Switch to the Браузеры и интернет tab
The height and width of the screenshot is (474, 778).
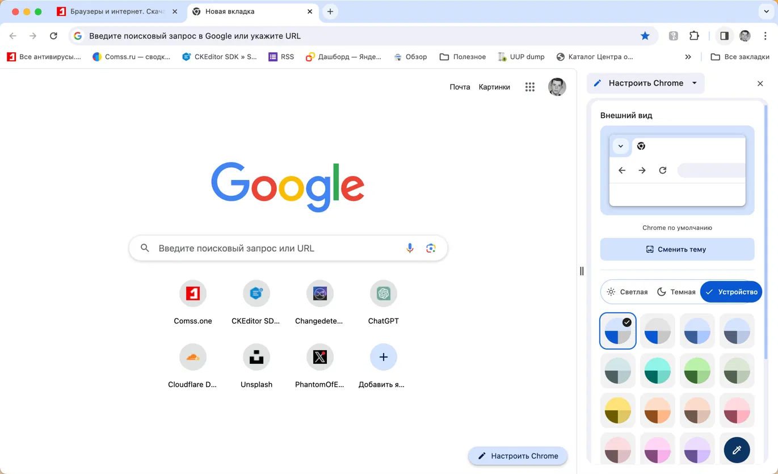[117, 11]
